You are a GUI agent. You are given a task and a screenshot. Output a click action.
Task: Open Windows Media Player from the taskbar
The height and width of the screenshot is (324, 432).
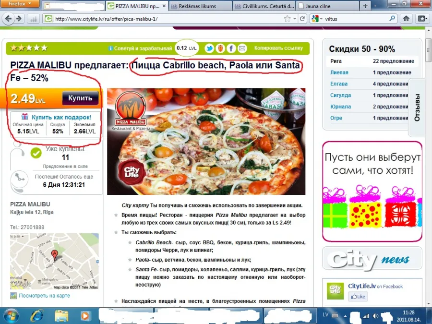coord(85,316)
